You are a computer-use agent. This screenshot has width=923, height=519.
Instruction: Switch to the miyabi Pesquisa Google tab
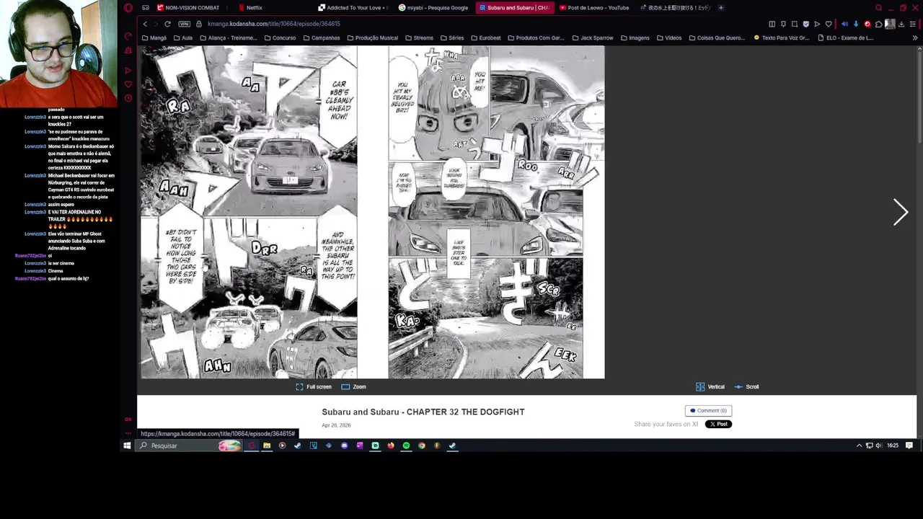[x=436, y=8]
